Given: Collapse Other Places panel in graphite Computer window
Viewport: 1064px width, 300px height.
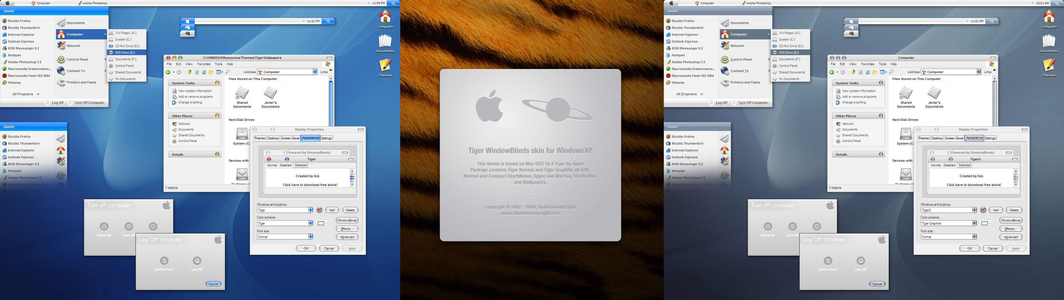Looking at the screenshot, I should (x=881, y=116).
